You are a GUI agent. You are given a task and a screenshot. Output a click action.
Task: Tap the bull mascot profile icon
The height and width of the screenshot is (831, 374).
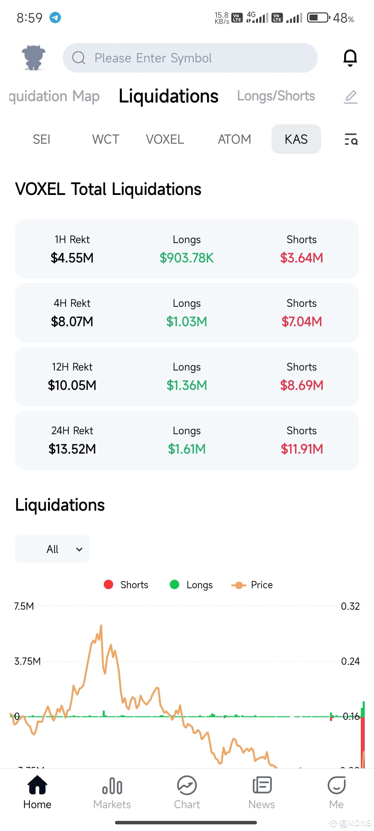(34, 57)
